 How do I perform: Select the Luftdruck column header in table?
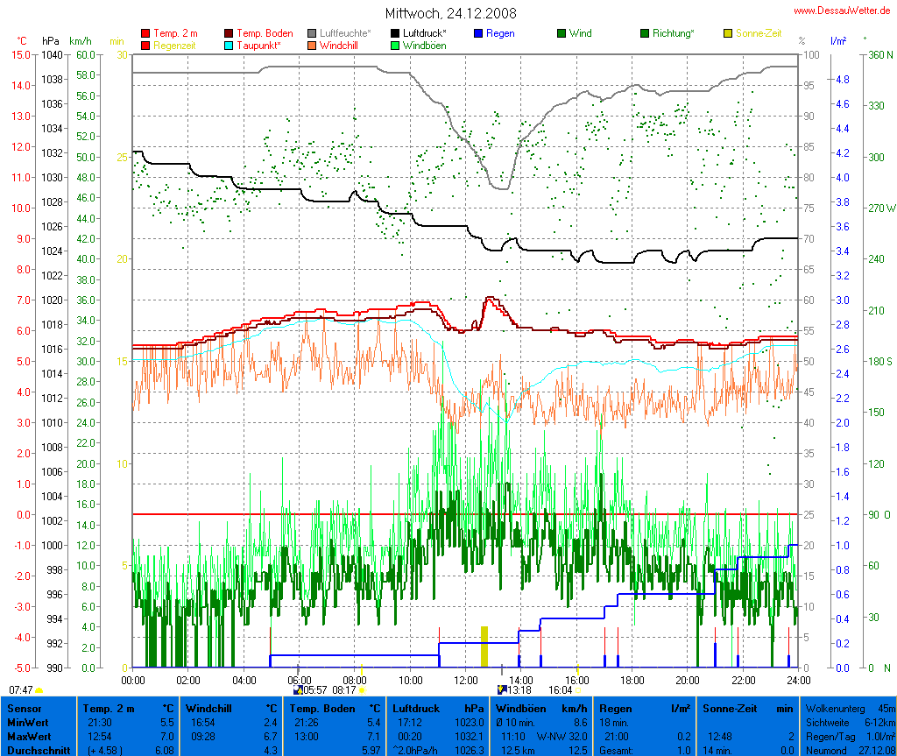[x=414, y=708]
